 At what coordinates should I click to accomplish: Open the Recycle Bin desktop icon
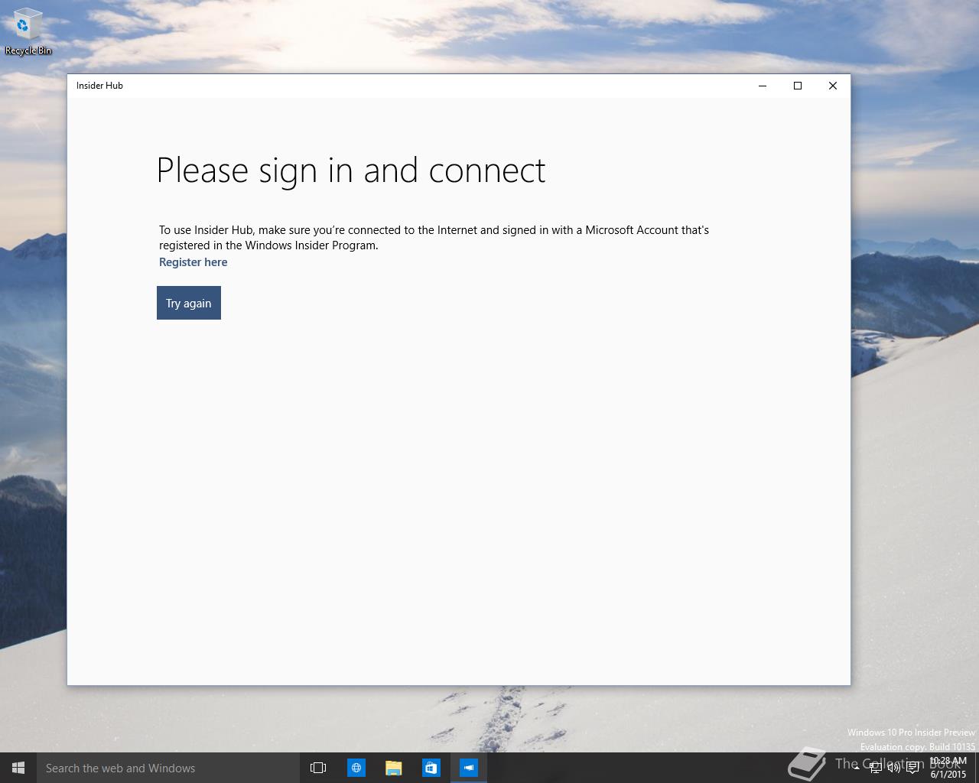(x=28, y=32)
